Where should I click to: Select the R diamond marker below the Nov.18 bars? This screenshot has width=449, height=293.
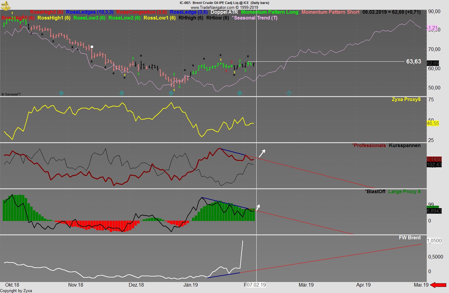pyautogui.click(x=62, y=93)
